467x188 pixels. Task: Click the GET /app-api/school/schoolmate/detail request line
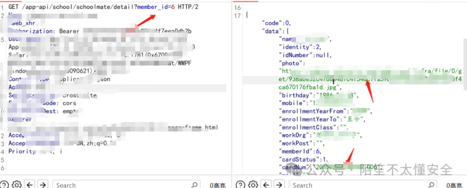[103, 7]
